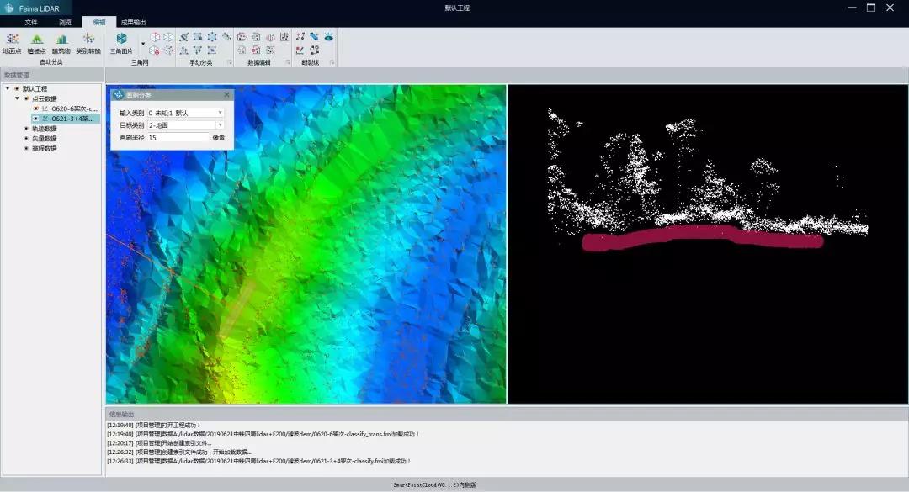Toggle visibility marker of 0621-3+4架 layer
The height and width of the screenshot is (492, 909).
pos(35,119)
